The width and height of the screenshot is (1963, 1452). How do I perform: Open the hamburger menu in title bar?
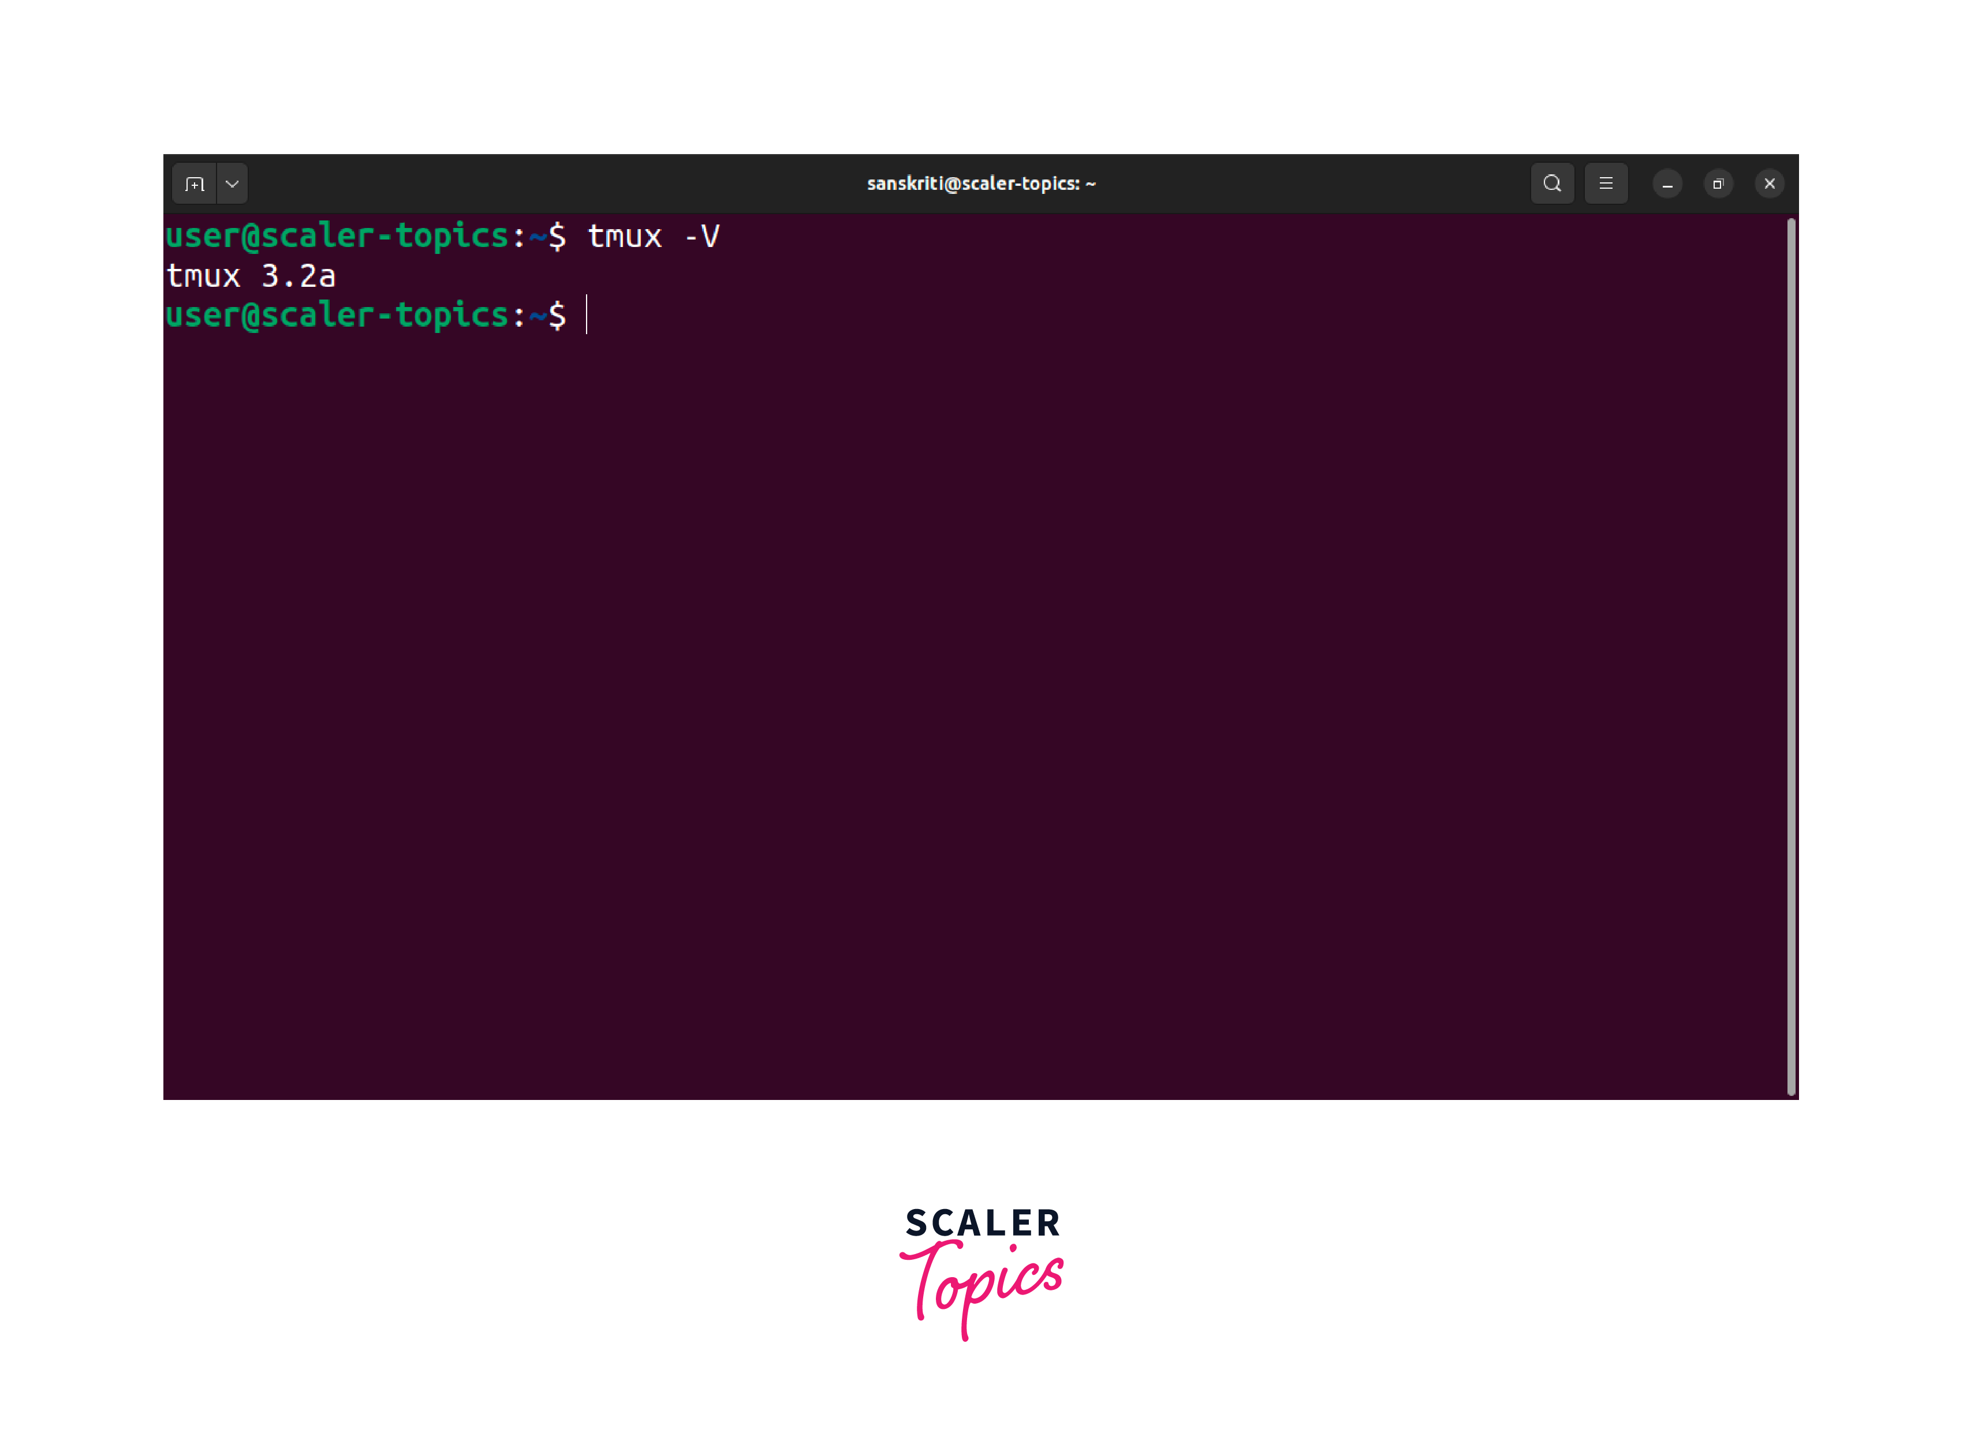click(1605, 184)
